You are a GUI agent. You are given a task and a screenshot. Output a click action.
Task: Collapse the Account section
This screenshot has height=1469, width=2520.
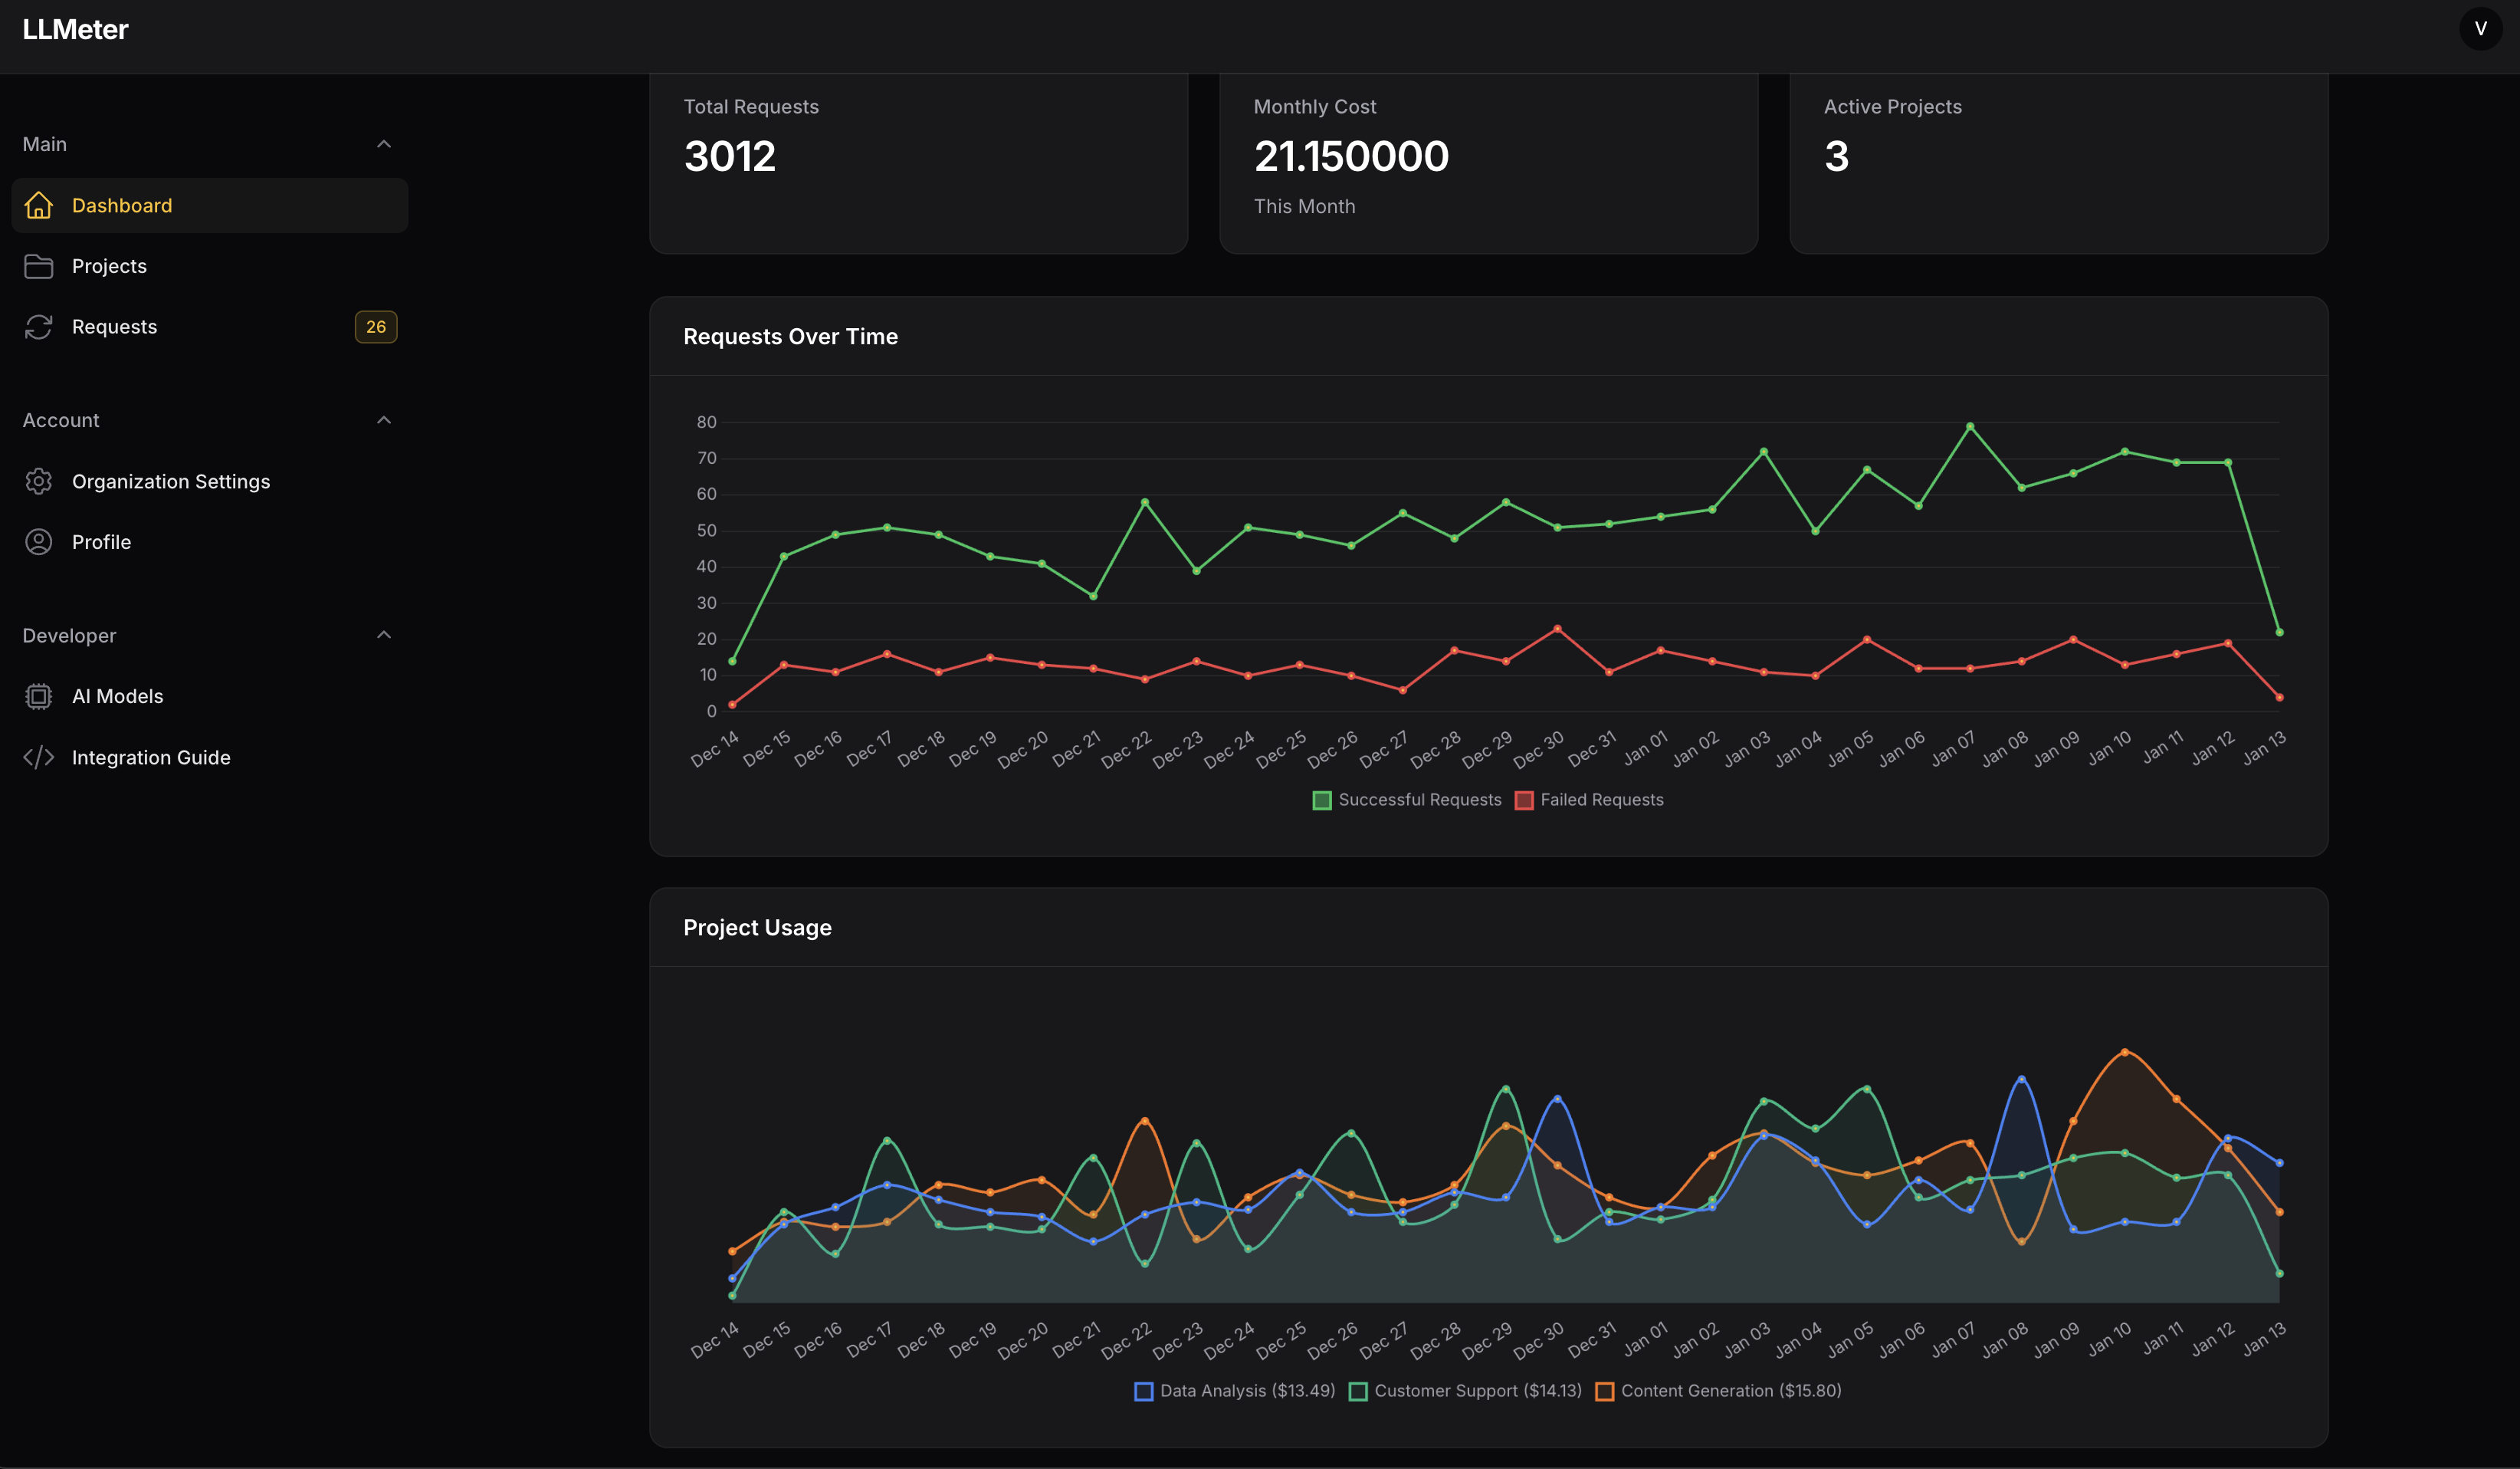click(384, 419)
